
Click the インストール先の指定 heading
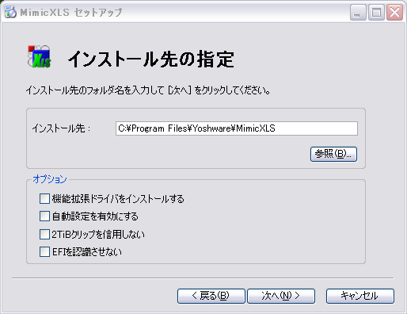pyautogui.click(x=151, y=59)
